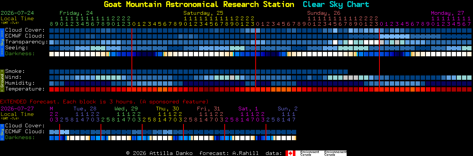This screenshot has height=156, width=473.
Task: Click the Sun, 2 extended forecast day
Action: (288, 109)
